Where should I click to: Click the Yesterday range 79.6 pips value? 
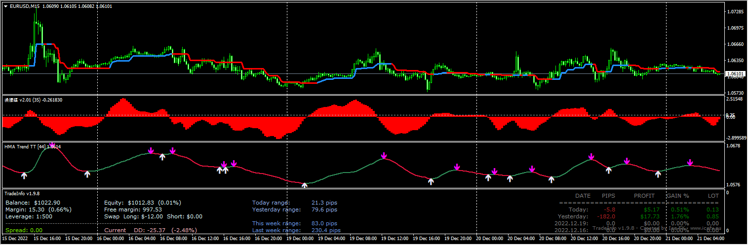point(324,210)
